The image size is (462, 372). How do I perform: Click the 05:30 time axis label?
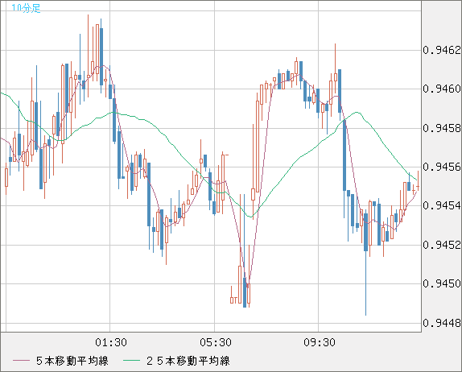(216, 342)
